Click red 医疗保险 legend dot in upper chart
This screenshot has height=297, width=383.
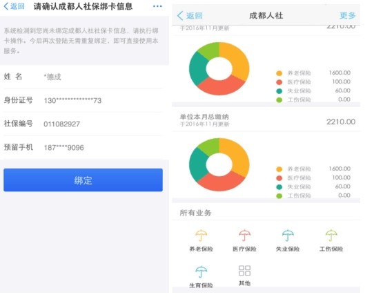pyautogui.click(x=279, y=82)
